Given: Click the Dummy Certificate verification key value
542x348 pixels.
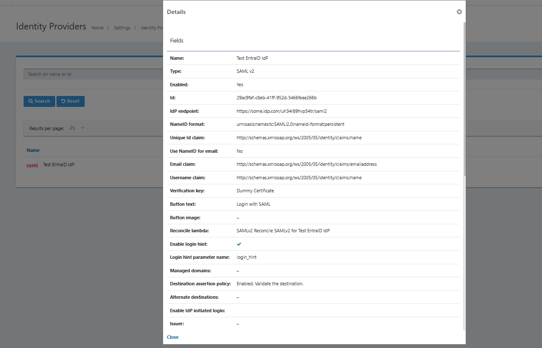Looking at the screenshot, I should (255, 191).
